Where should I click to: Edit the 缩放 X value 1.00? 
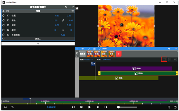(x=55, y=20)
